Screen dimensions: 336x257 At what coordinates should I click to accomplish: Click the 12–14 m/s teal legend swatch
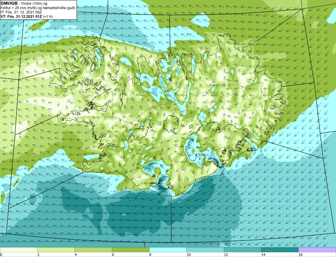click(x=242, y=250)
